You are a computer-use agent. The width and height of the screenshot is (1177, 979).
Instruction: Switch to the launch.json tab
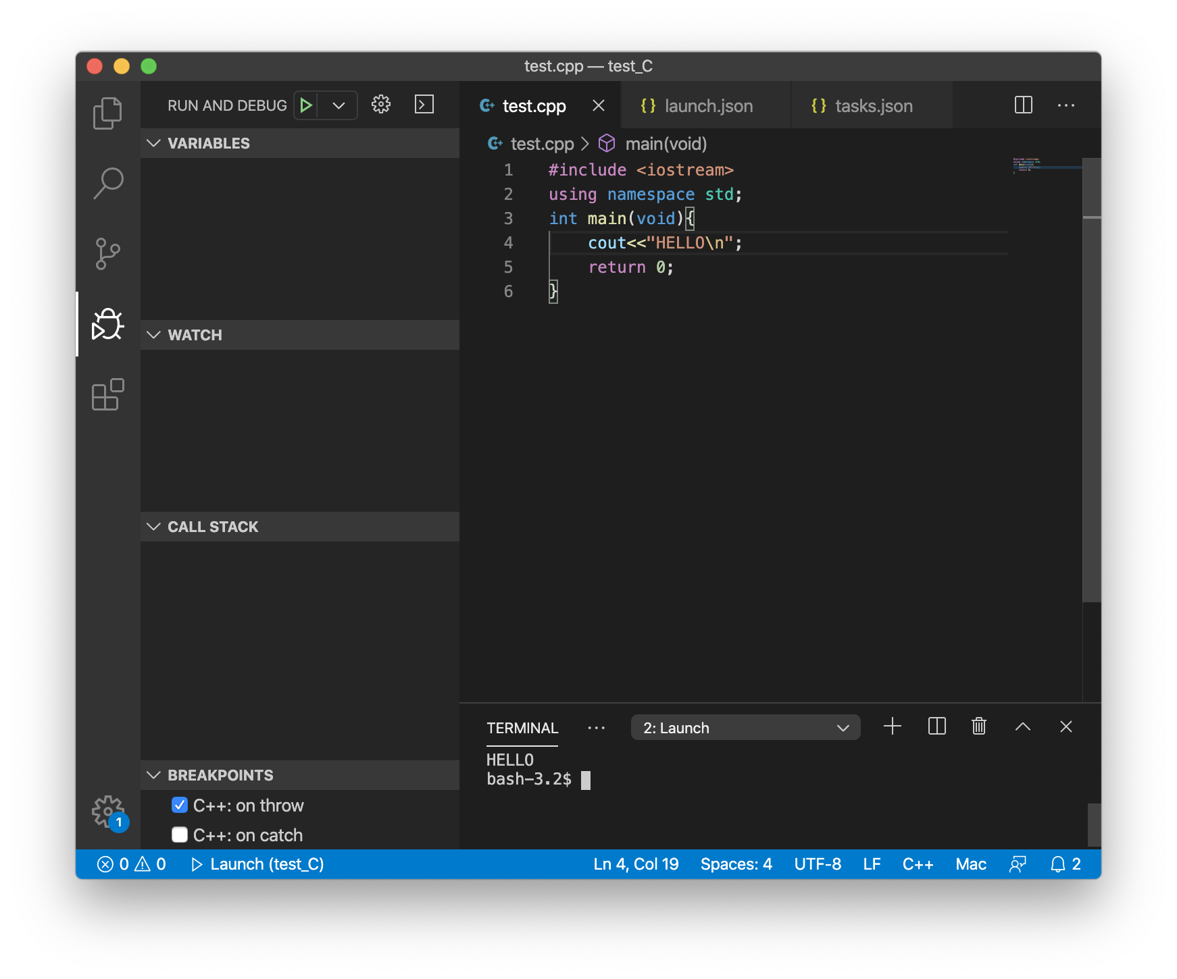[x=706, y=105]
